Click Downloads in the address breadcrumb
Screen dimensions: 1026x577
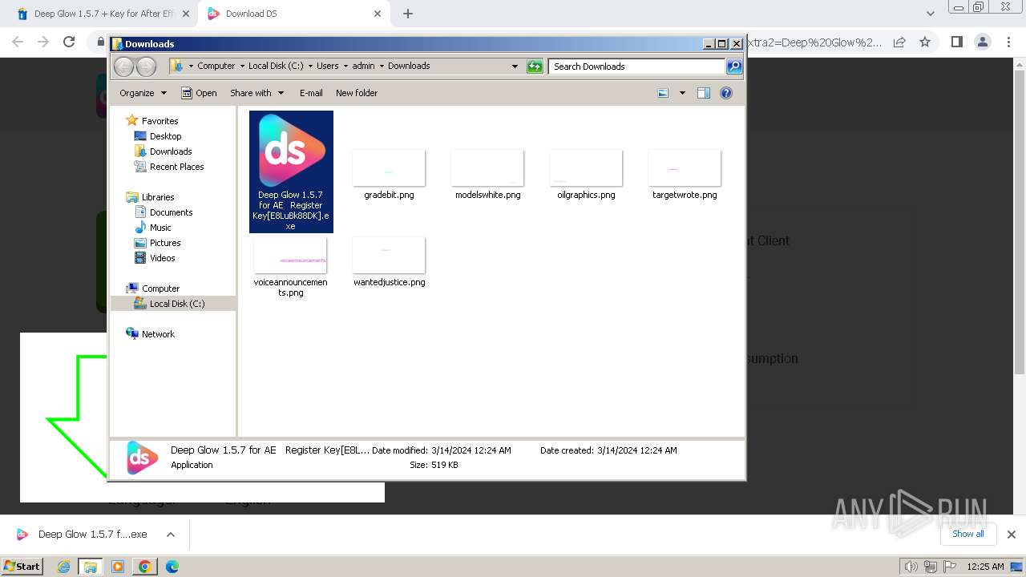point(409,67)
